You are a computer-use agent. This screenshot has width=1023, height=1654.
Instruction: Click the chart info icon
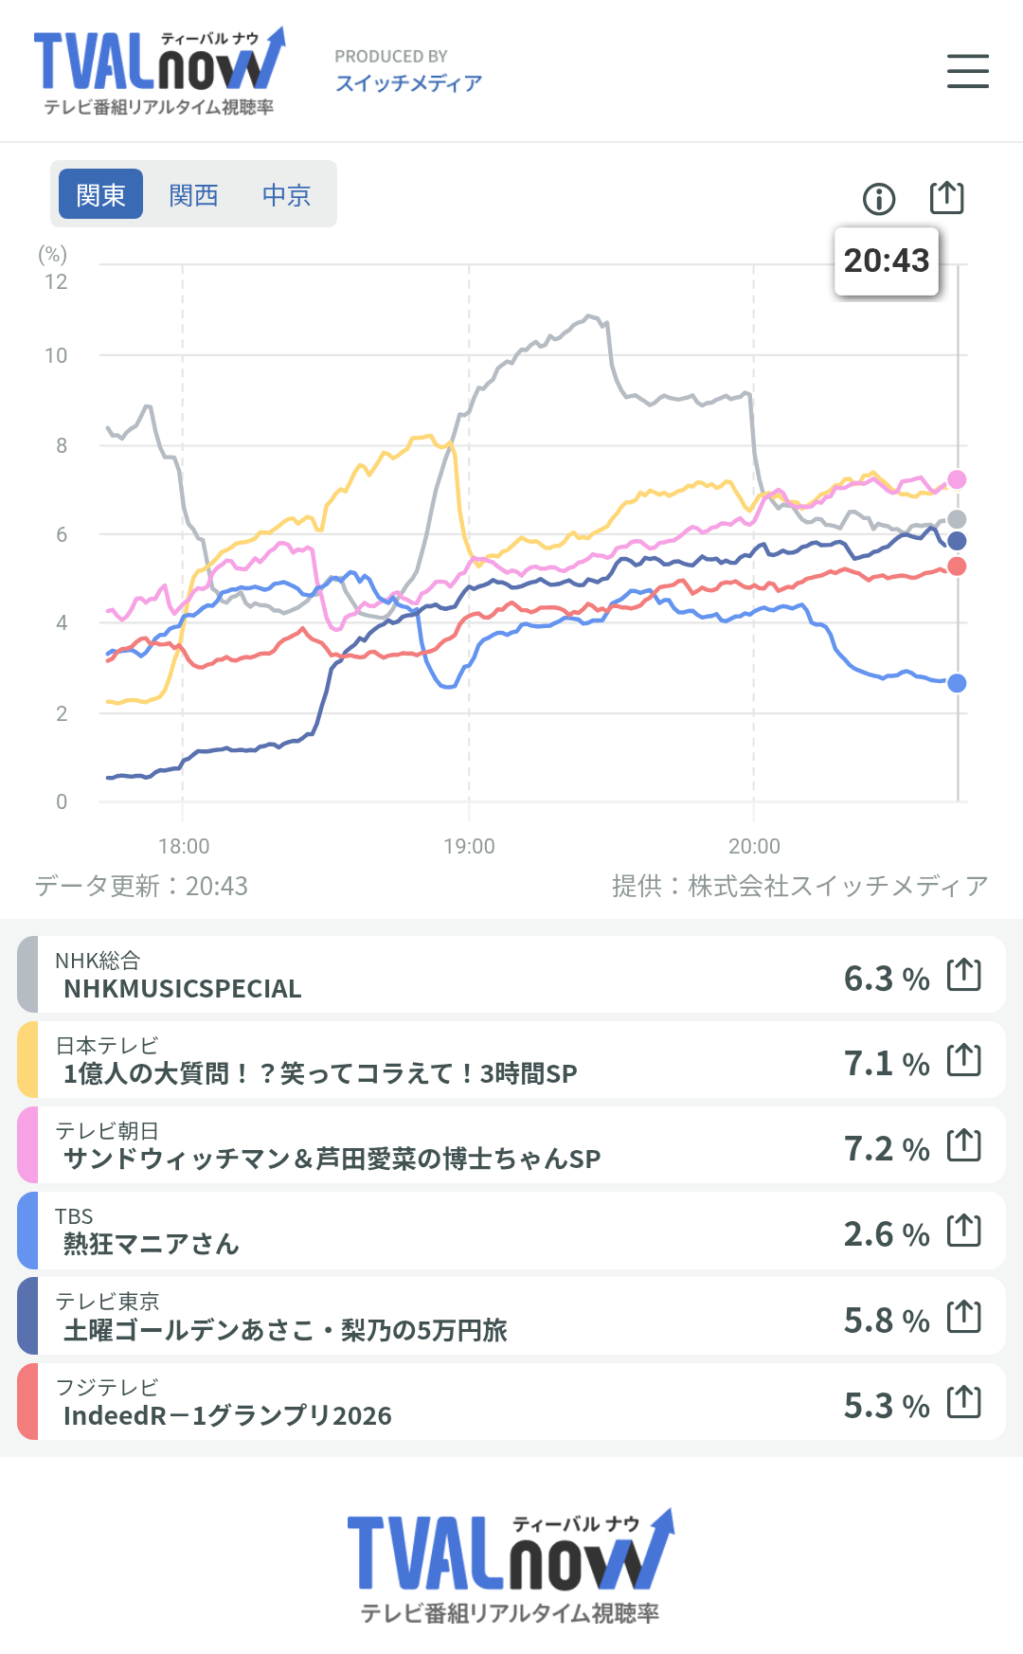[x=879, y=199]
